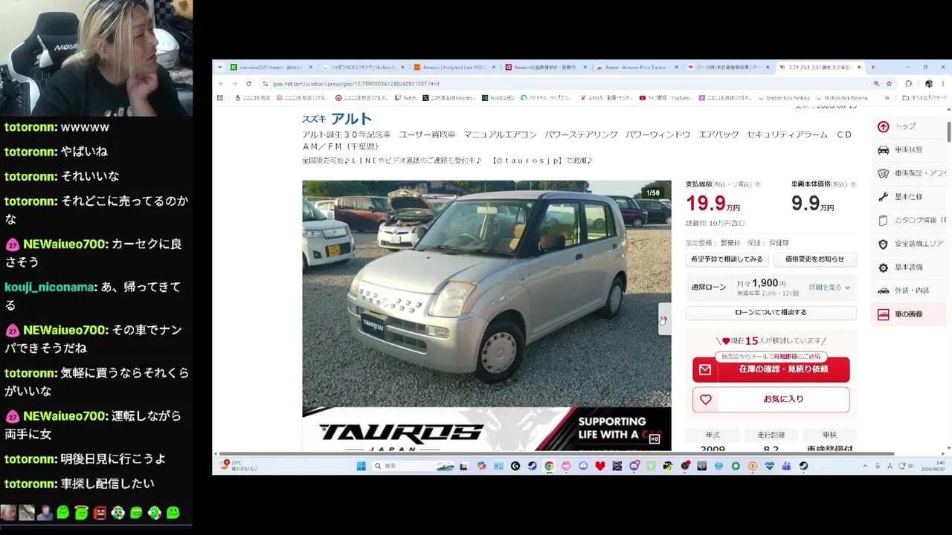Image resolution: width=952 pixels, height=535 pixels.
Task: Click the taskbar clock and date
Action: pos(933,466)
